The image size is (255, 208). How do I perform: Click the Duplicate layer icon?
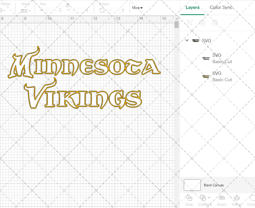pos(202,23)
